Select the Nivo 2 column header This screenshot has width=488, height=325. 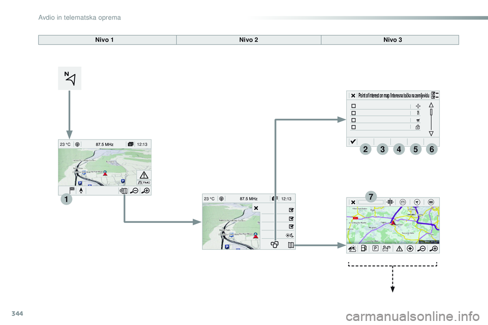[249, 40]
